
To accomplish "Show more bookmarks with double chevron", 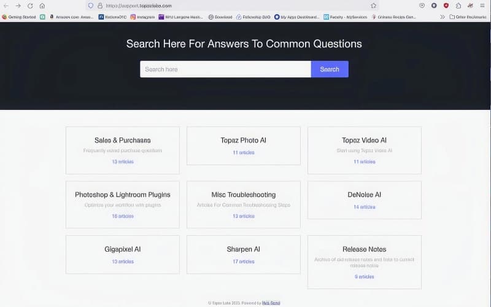I will [x=442, y=17].
